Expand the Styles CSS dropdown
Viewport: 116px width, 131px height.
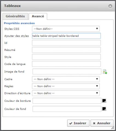coord(66,29)
